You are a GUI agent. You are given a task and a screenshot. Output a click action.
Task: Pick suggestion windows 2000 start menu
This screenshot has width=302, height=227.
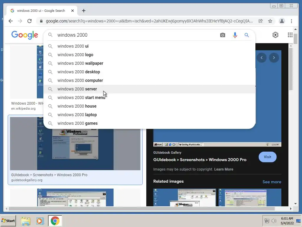[150, 98]
